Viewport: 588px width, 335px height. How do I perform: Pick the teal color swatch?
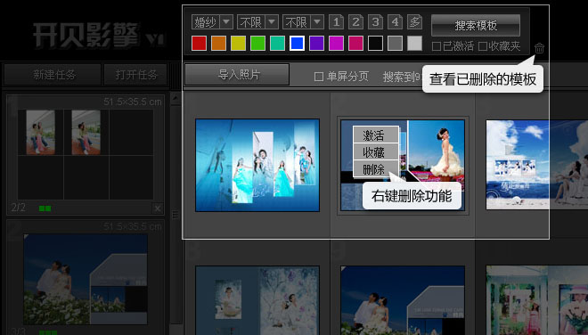(277, 44)
